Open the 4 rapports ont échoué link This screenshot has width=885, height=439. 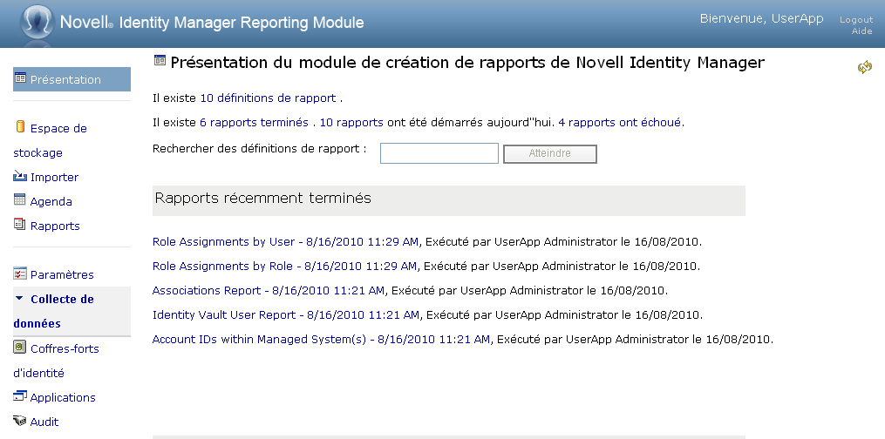(619, 122)
